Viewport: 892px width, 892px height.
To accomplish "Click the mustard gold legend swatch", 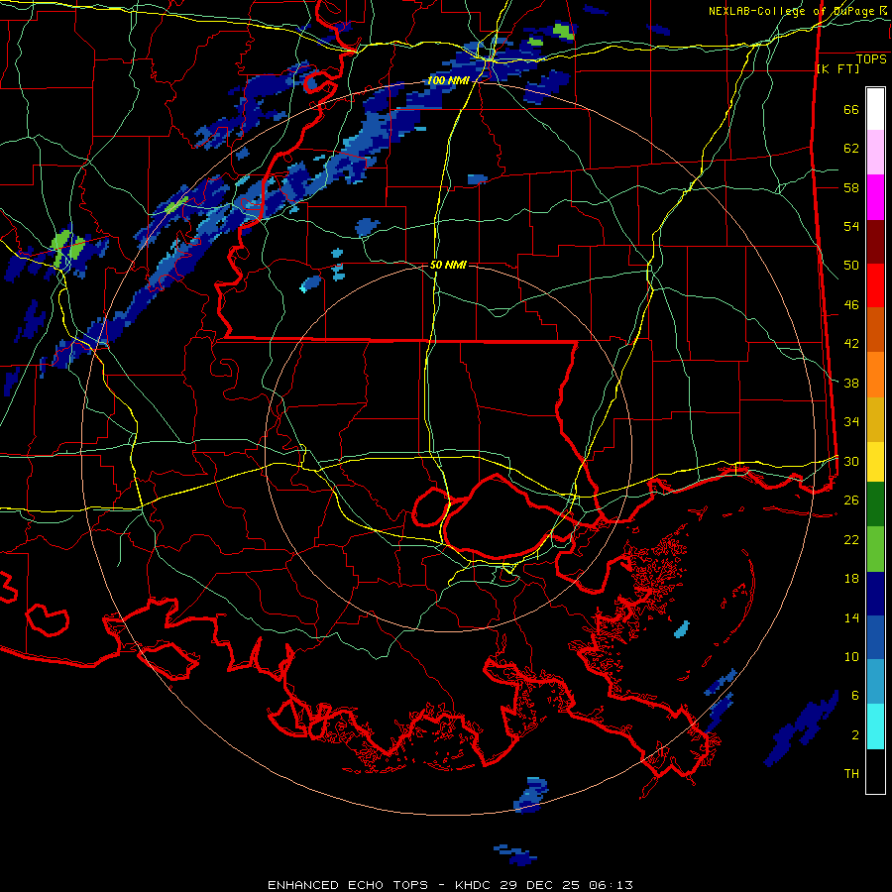I will (x=875, y=419).
